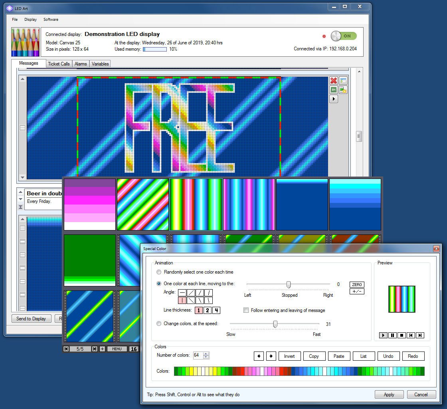Jump to the first palette page

(x=66, y=349)
